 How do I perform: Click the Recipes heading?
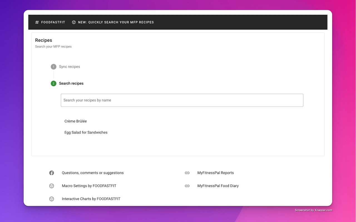[x=44, y=40]
